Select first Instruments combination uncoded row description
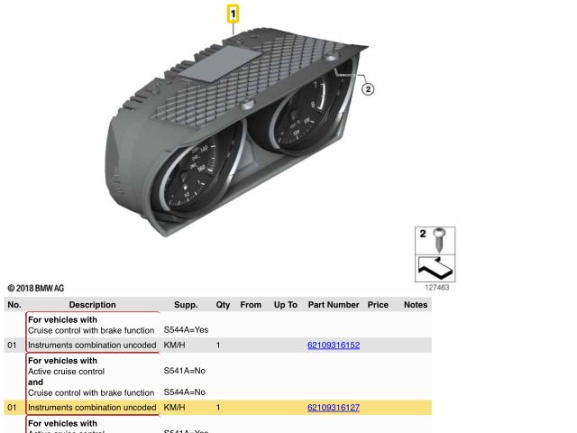 [x=92, y=345]
